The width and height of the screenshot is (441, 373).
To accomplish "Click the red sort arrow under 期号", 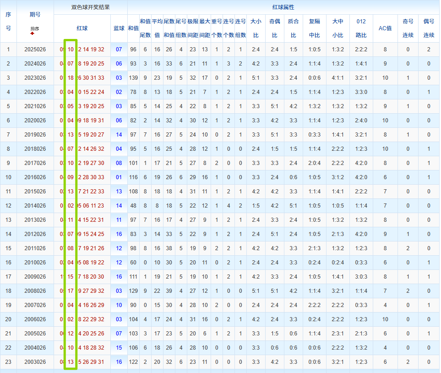I will (x=33, y=33).
